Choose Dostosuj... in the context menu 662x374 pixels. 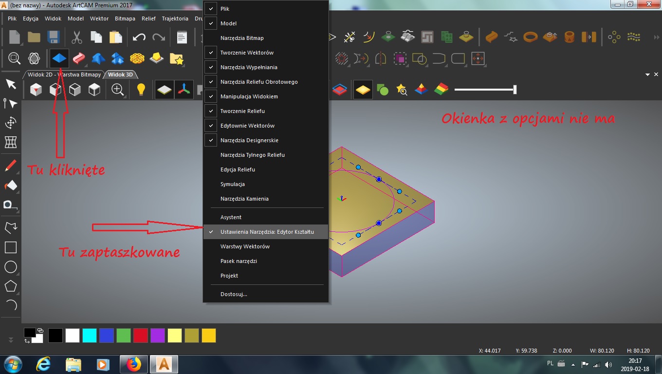point(266,294)
